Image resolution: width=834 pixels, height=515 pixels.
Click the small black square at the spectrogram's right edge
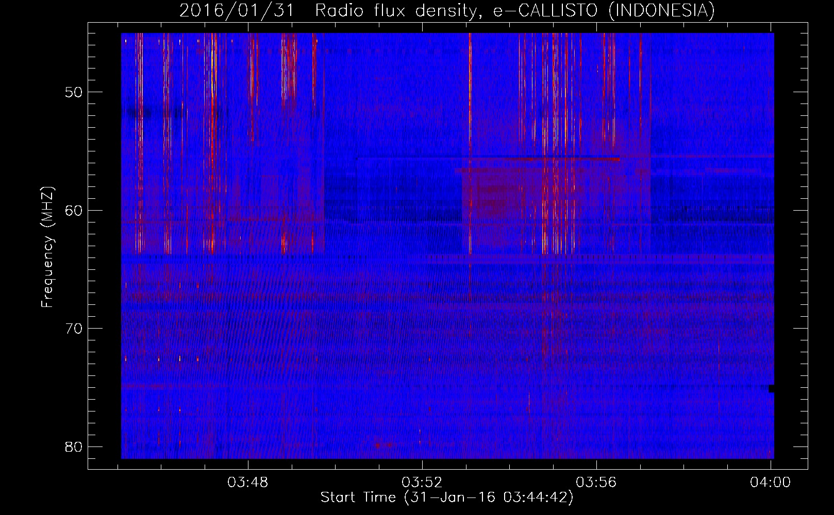(771, 389)
